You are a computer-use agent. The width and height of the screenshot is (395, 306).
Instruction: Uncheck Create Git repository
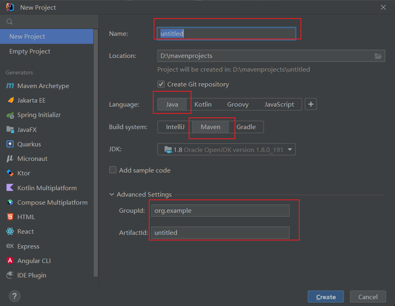coord(161,84)
